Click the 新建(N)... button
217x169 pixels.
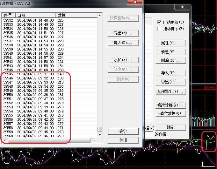(171, 52)
